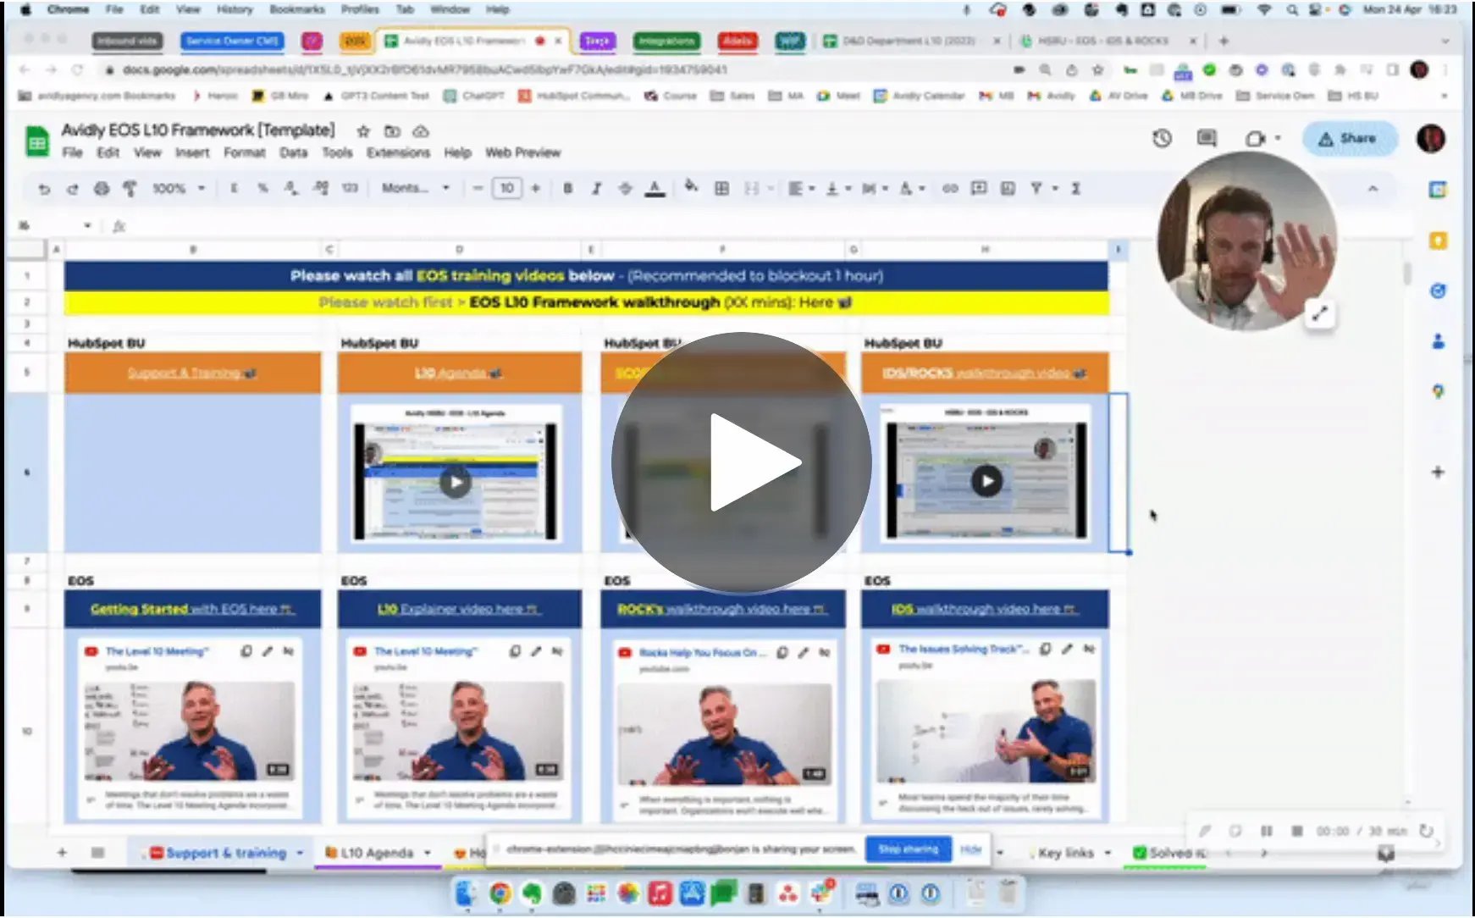Open the Borders tool
This screenshot has height=918, width=1475.
tap(721, 188)
